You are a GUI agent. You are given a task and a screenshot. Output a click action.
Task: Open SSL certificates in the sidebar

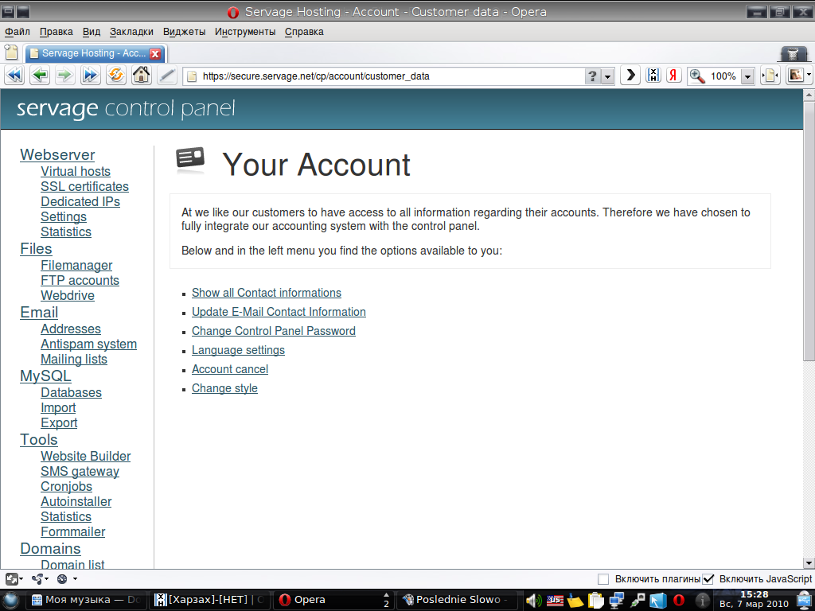tap(84, 186)
